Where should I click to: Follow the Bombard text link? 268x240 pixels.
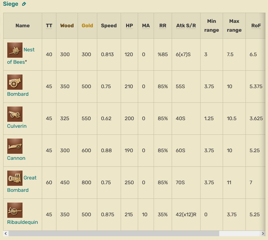[18, 94]
